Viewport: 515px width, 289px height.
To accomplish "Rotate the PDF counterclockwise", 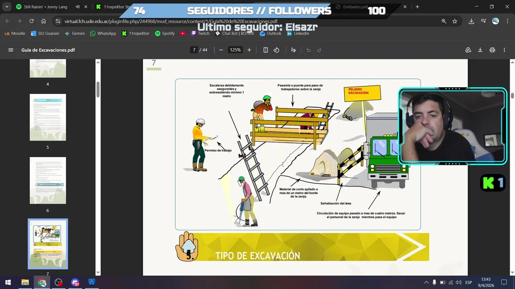I will click(276, 50).
